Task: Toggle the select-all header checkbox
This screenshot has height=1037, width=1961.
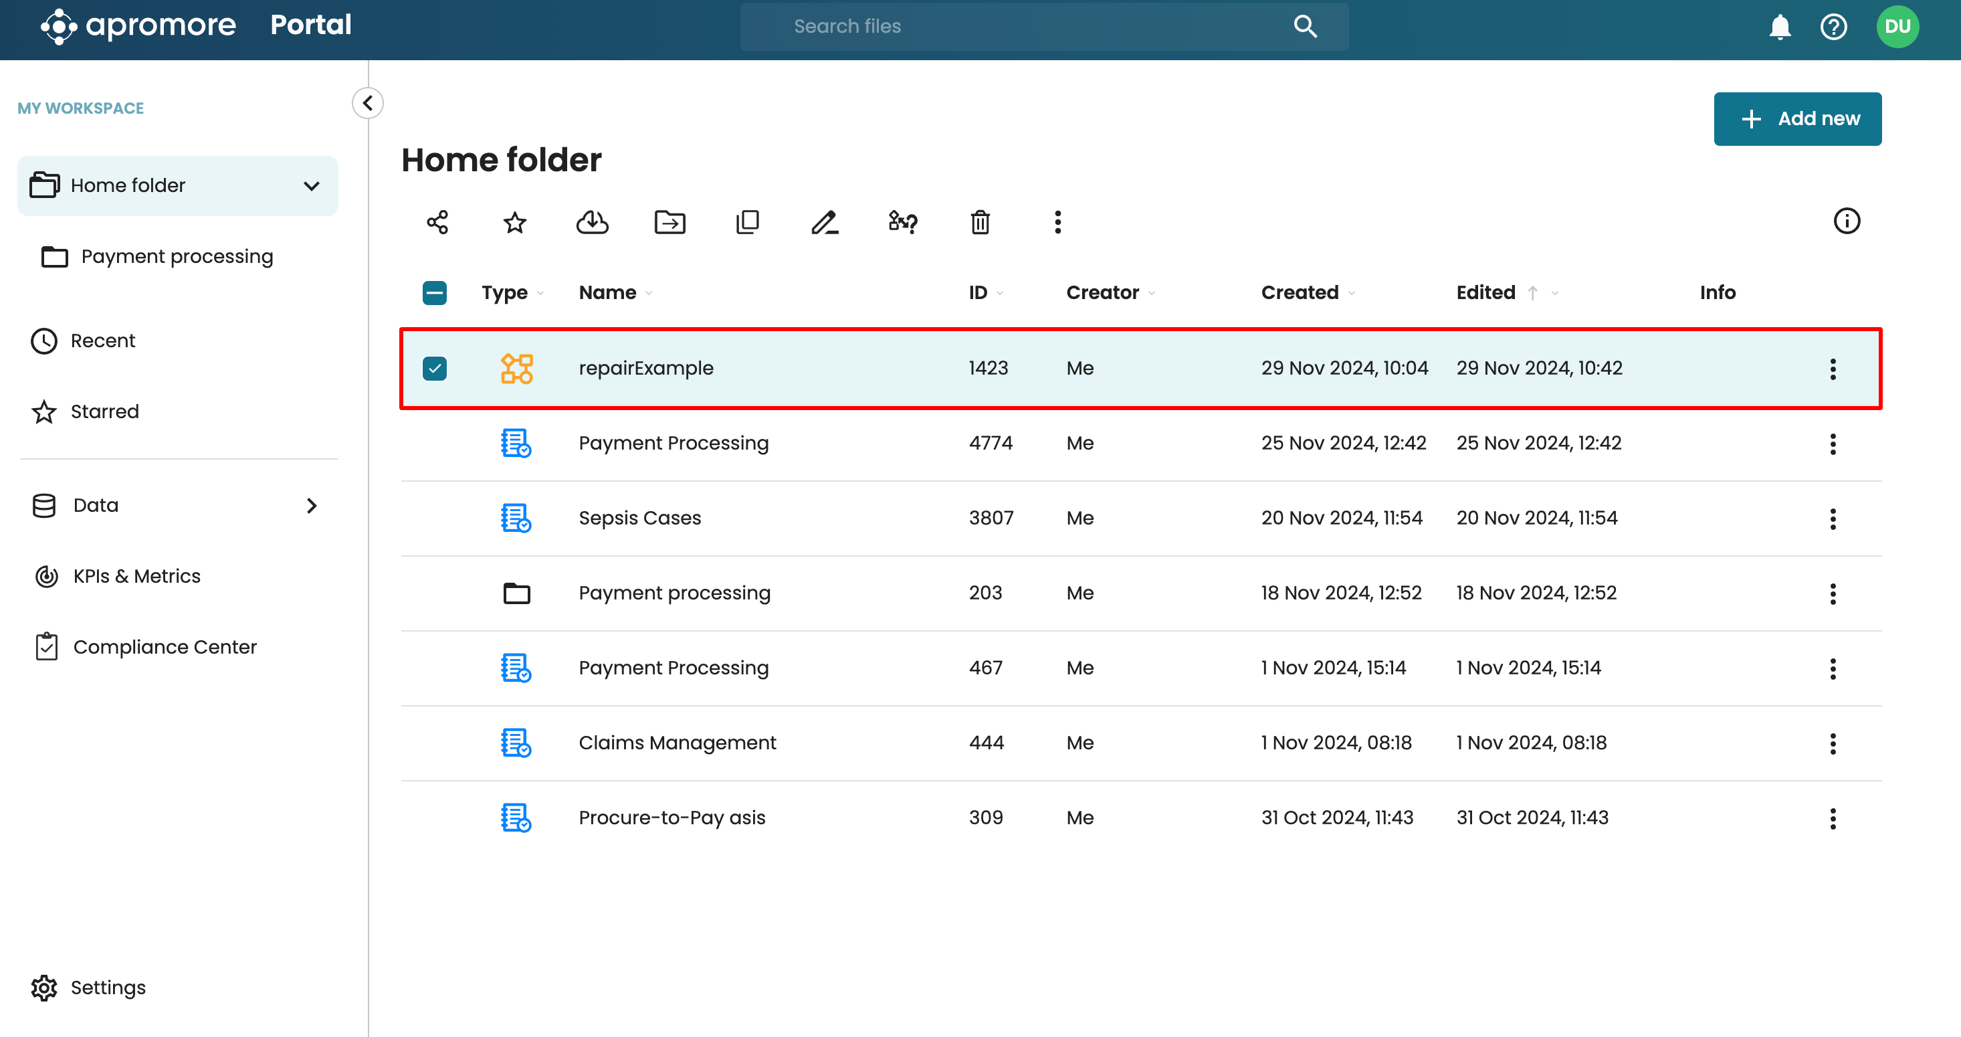Action: click(x=435, y=293)
